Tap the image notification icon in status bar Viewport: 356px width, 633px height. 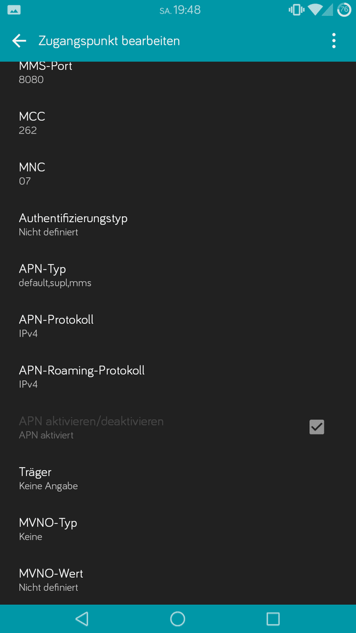[14, 10]
